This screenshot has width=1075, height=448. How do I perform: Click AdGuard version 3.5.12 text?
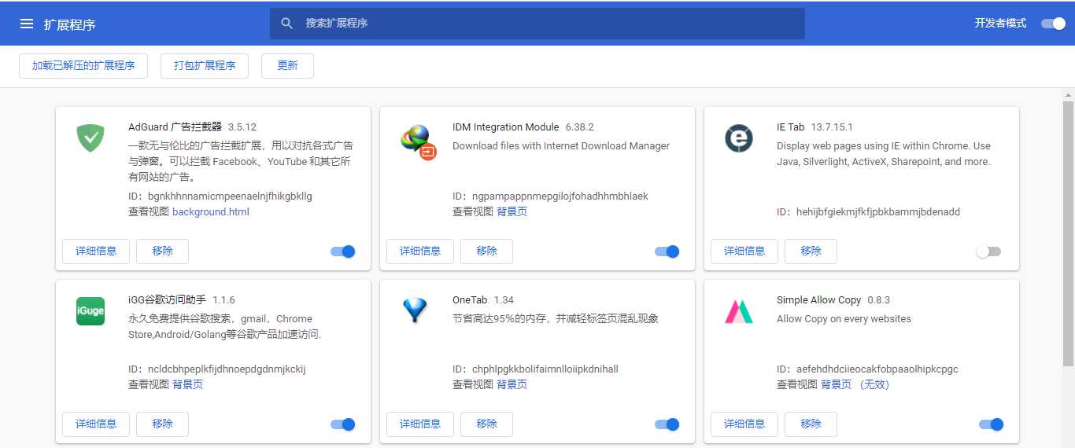pos(242,127)
